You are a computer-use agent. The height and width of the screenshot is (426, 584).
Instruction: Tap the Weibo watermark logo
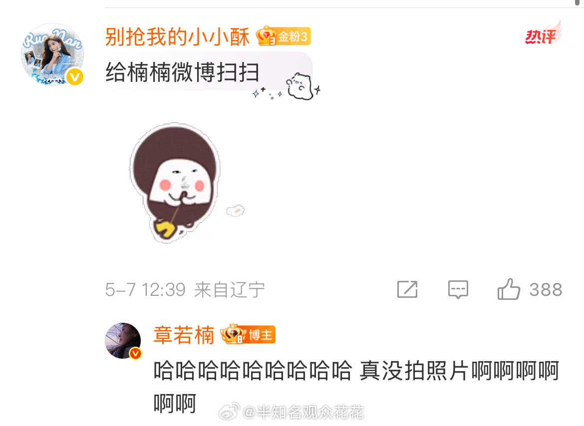click(x=230, y=412)
